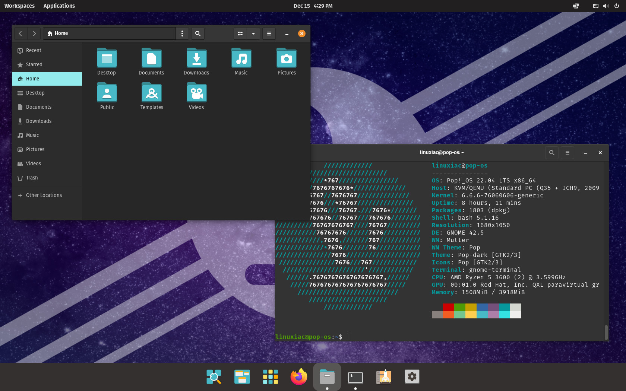The image size is (626, 391).
Task: Open the Applications menu
Action: coord(59,6)
